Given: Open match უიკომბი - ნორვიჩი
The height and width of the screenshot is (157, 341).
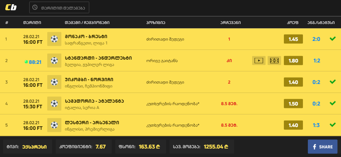Looking at the screenshot, I should [x=89, y=80].
